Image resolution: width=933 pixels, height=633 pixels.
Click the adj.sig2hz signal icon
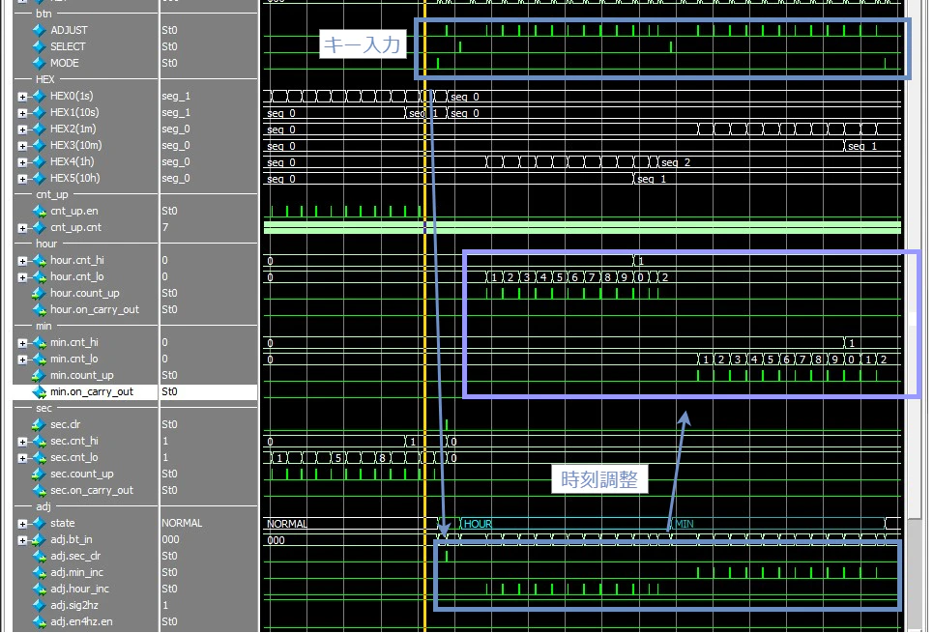pyautogui.click(x=40, y=606)
